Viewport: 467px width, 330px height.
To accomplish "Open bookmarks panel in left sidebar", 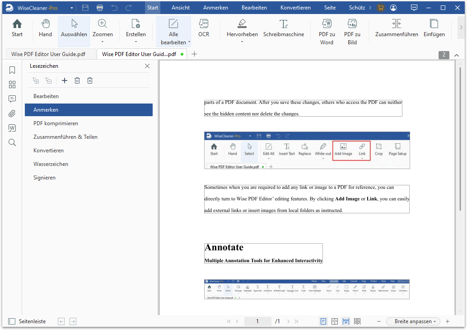I will click(x=12, y=70).
